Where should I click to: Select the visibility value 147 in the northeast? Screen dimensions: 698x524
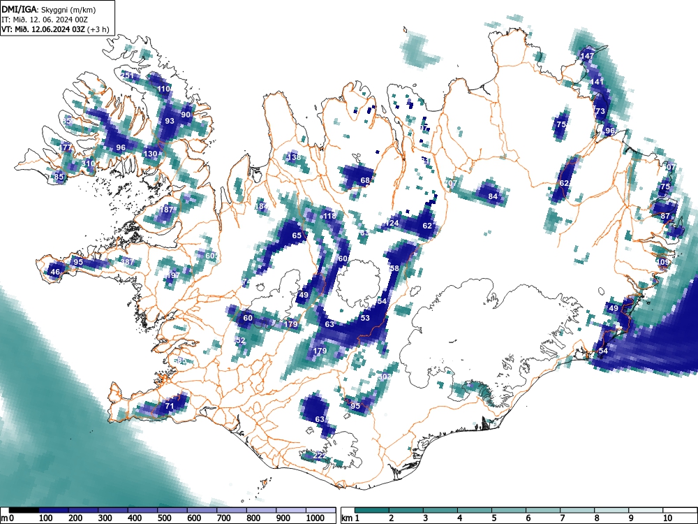click(587, 56)
